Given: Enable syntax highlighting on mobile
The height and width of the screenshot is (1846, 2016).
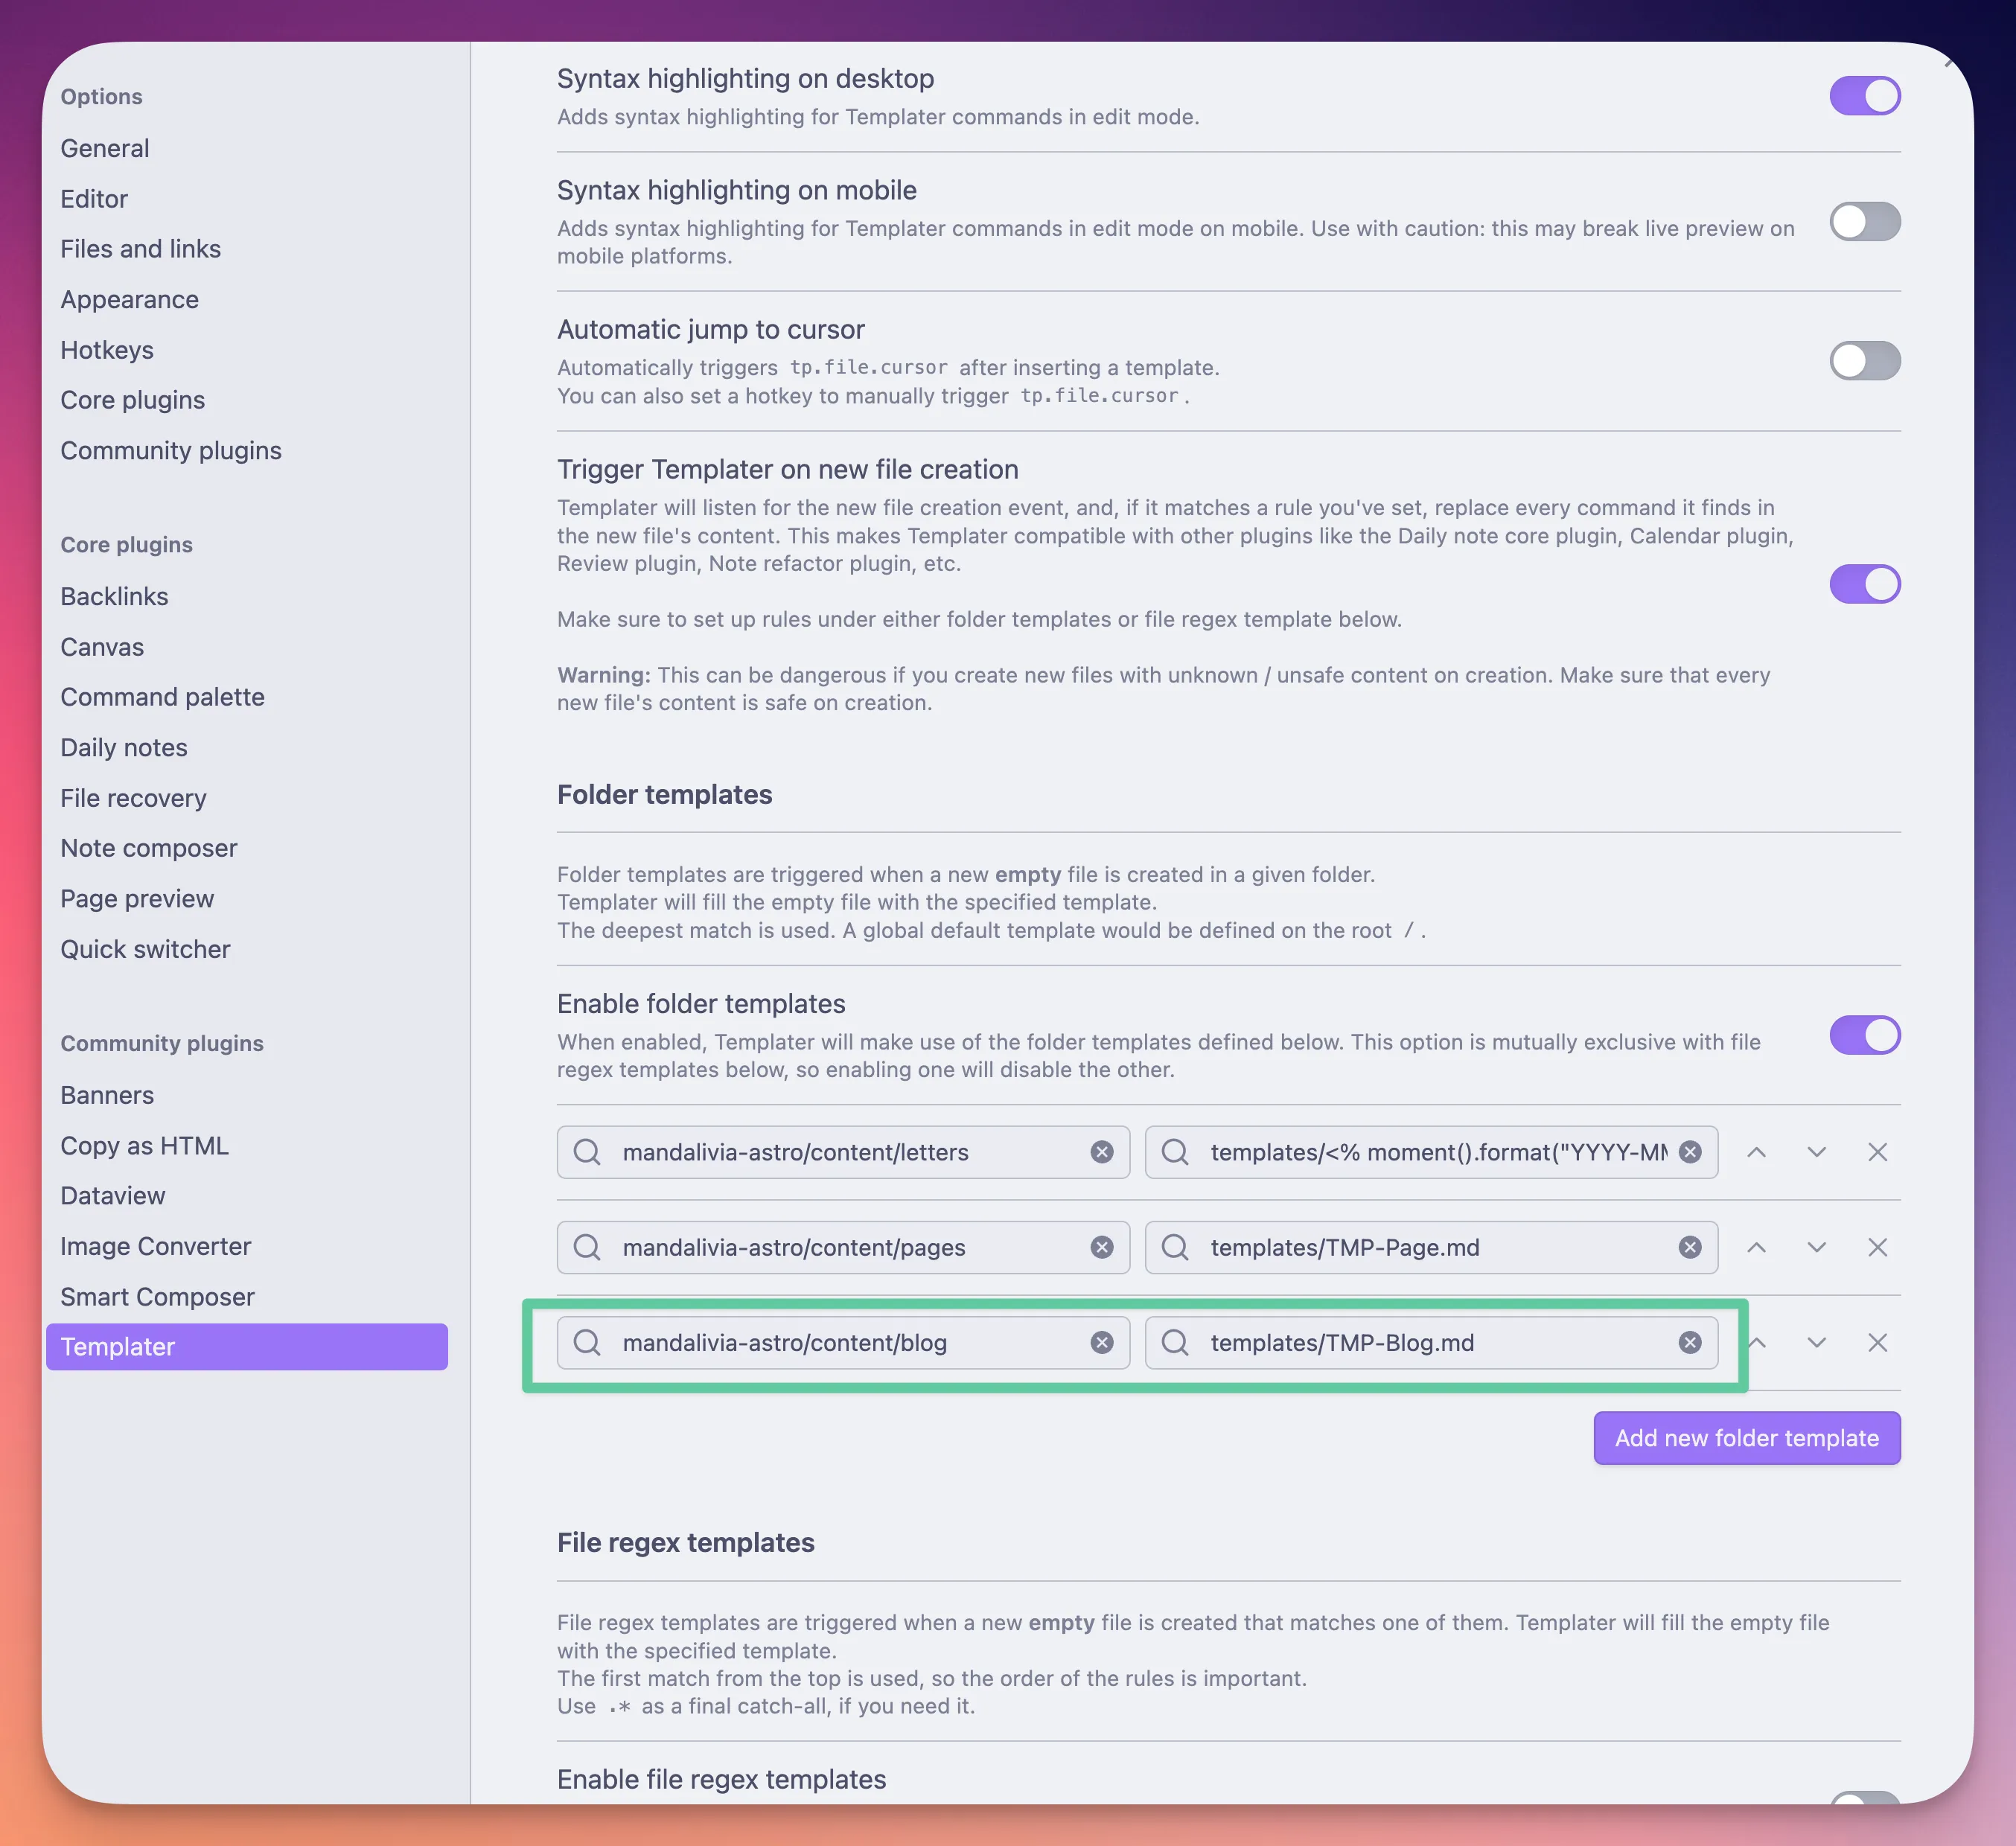Looking at the screenshot, I should coord(1864,221).
